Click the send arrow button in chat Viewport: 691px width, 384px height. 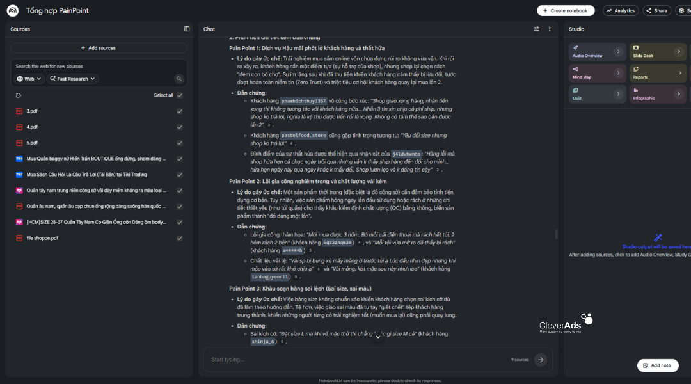(x=541, y=360)
